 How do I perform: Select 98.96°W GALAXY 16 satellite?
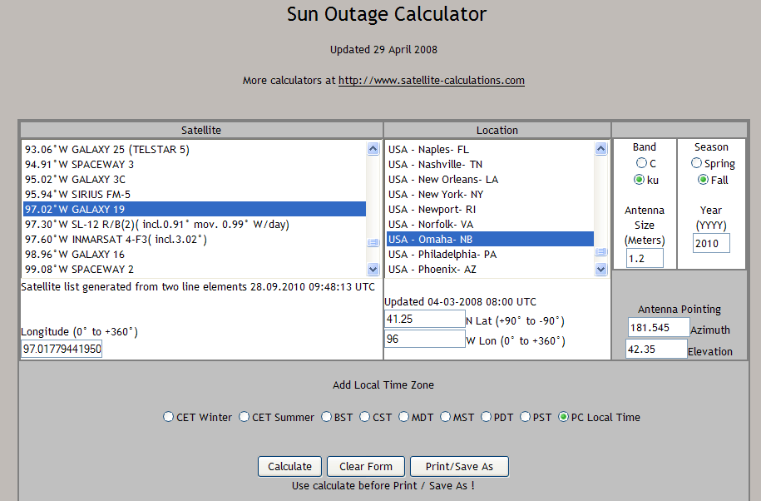195,255
